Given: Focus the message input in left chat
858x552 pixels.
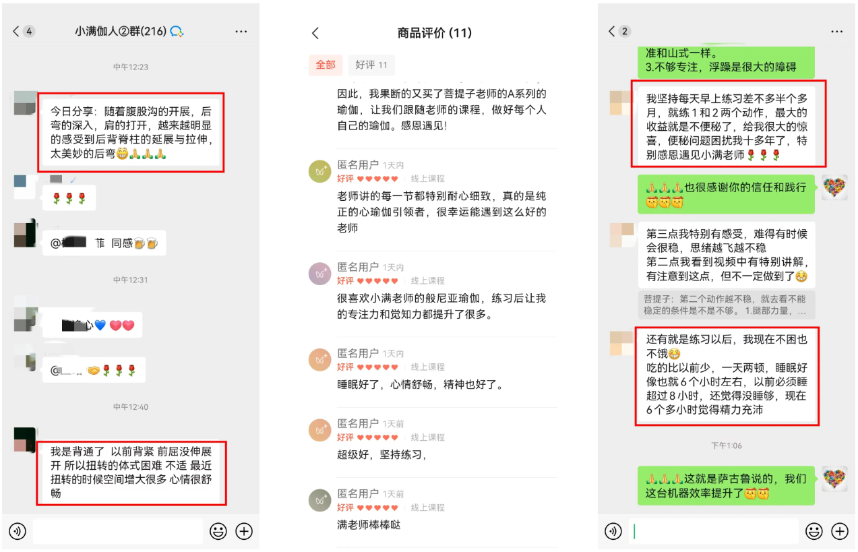Looking at the screenshot, I should pyautogui.click(x=118, y=531).
